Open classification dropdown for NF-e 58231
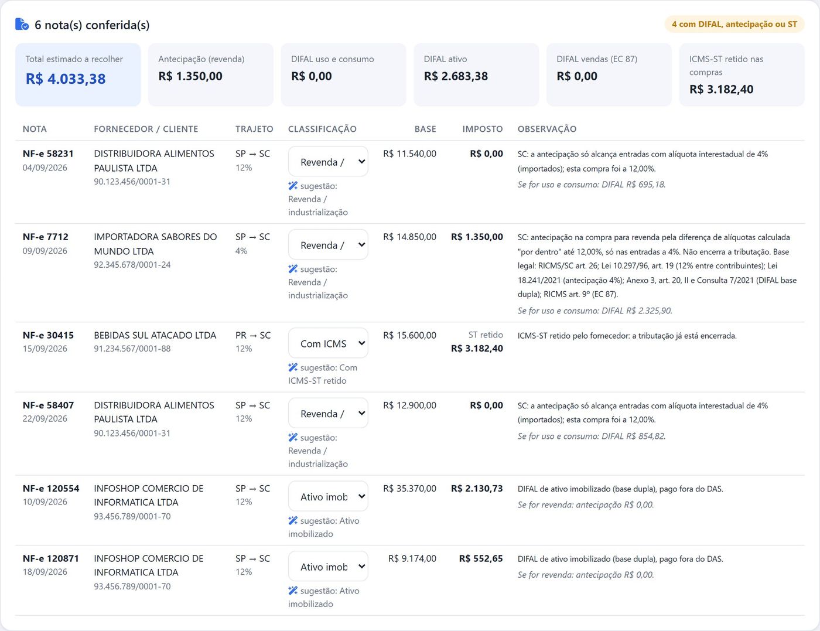 pyautogui.click(x=328, y=162)
